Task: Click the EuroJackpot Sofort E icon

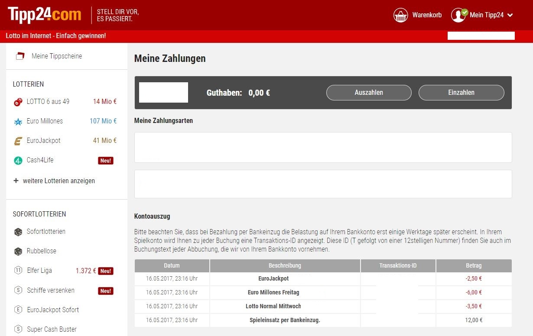Action: 18,310
